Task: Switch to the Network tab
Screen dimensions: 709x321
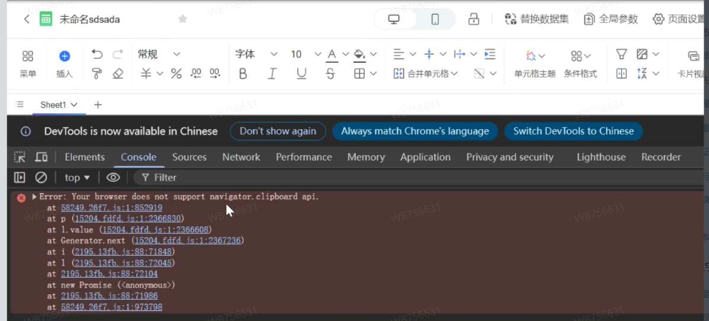Action: point(241,157)
